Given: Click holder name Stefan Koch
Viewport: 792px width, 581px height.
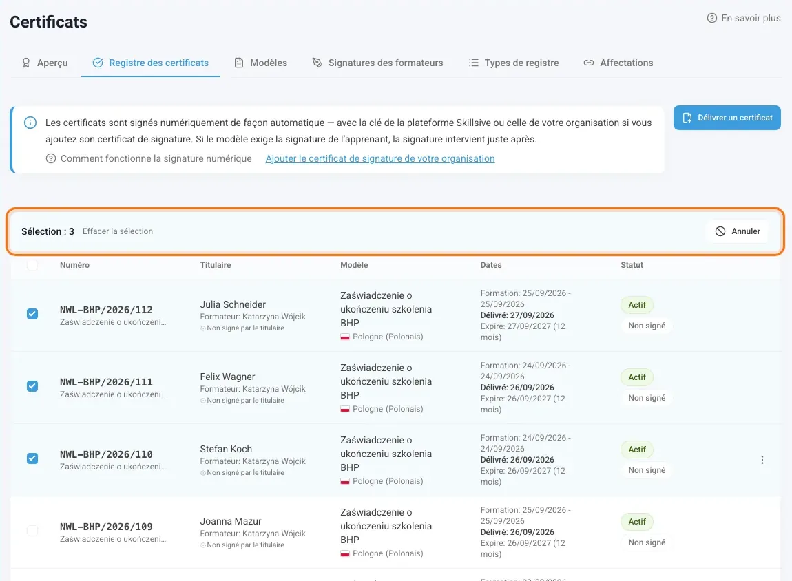Looking at the screenshot, I should click(x=226, y=449).
